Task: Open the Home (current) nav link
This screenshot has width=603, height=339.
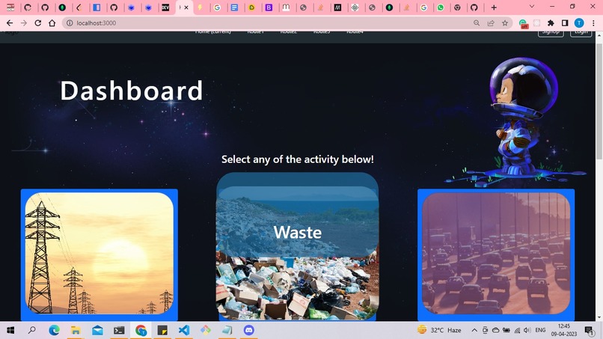Action: 213,32
